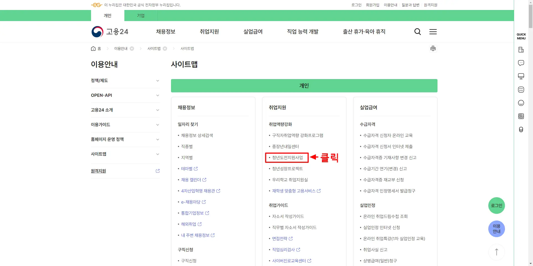Screen dimensions: 533x266
Task: Expand 홈페이지 운영 정책 sidebar section
Action: tap(125, 140)
